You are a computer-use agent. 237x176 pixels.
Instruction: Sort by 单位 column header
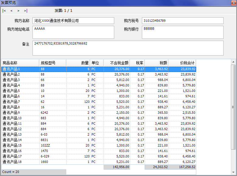pyautogui.click(x=97, y=63)
